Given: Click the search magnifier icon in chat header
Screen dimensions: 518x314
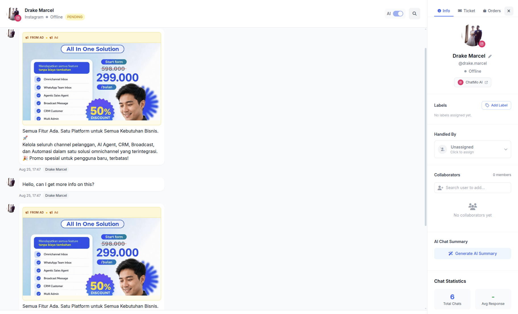Looking at the screenshot, I should point(414,14).
